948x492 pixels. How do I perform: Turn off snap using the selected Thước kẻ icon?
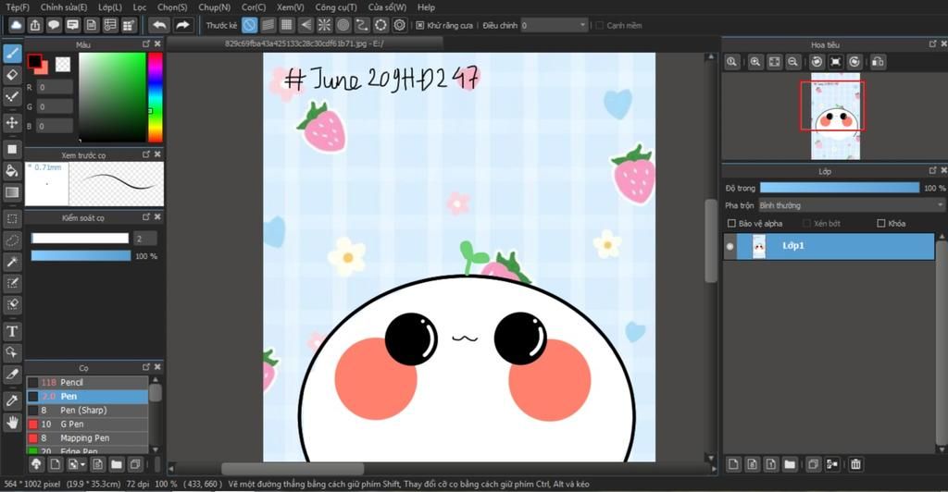coord(249,25)
